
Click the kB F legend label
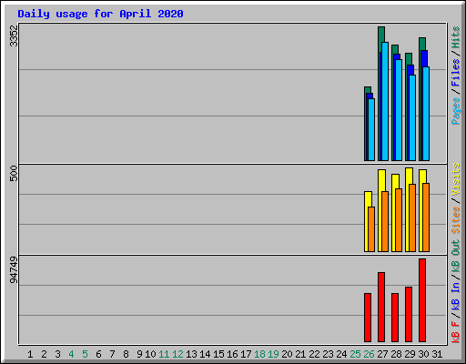pos(455,332)
